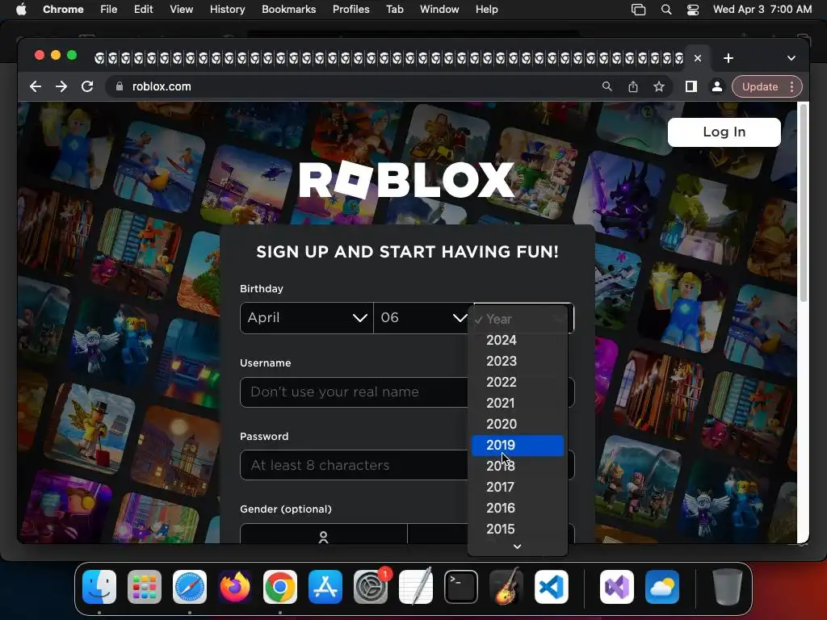Select 2018 from the year list
Viewport: 827px width, 620px height.
518,466
